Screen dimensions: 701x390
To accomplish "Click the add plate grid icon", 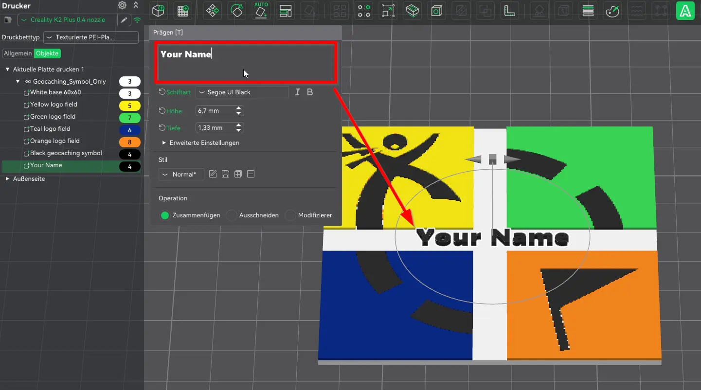I will click(x=183, y=11).
